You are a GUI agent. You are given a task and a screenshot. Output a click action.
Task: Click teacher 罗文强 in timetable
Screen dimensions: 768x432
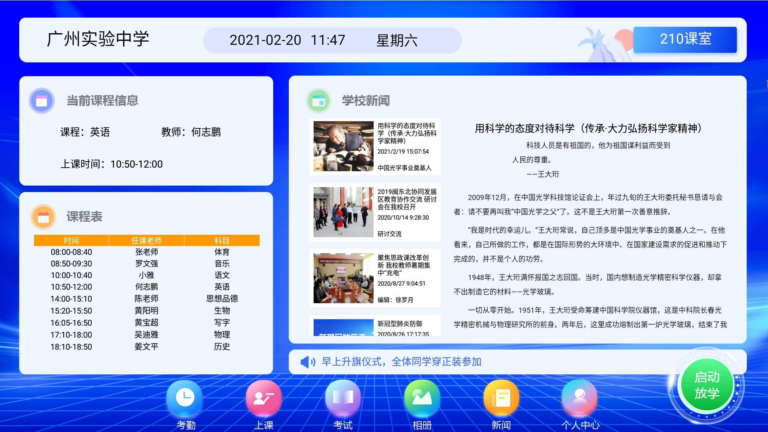click(x=146, y=264)
